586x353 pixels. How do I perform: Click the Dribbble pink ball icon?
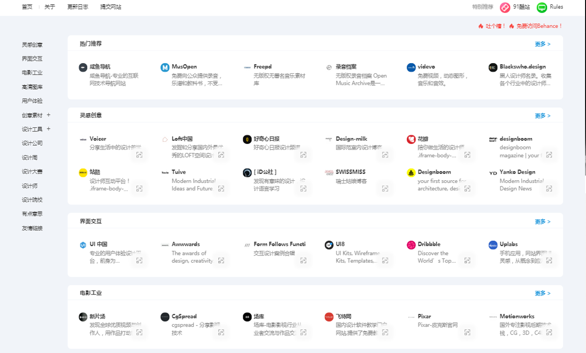coord(411,245)
